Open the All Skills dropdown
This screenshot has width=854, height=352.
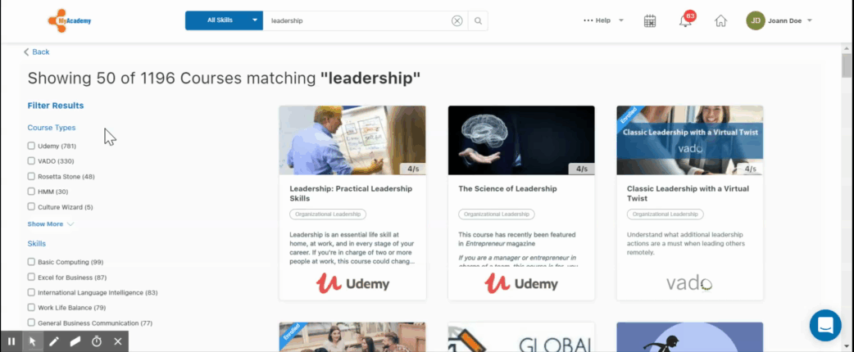click(224, 20)
